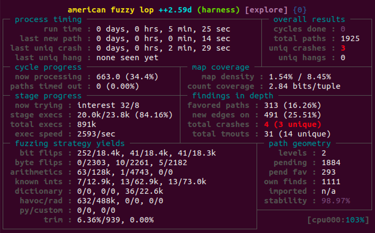Click pending value '1884'
375x233 pixels.
click(x=331, y=162)
